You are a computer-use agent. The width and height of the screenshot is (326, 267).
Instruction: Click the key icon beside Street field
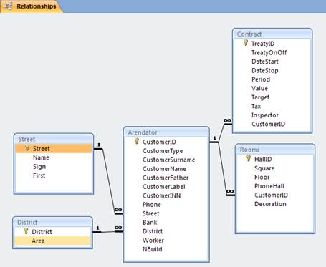coord(27,148)
